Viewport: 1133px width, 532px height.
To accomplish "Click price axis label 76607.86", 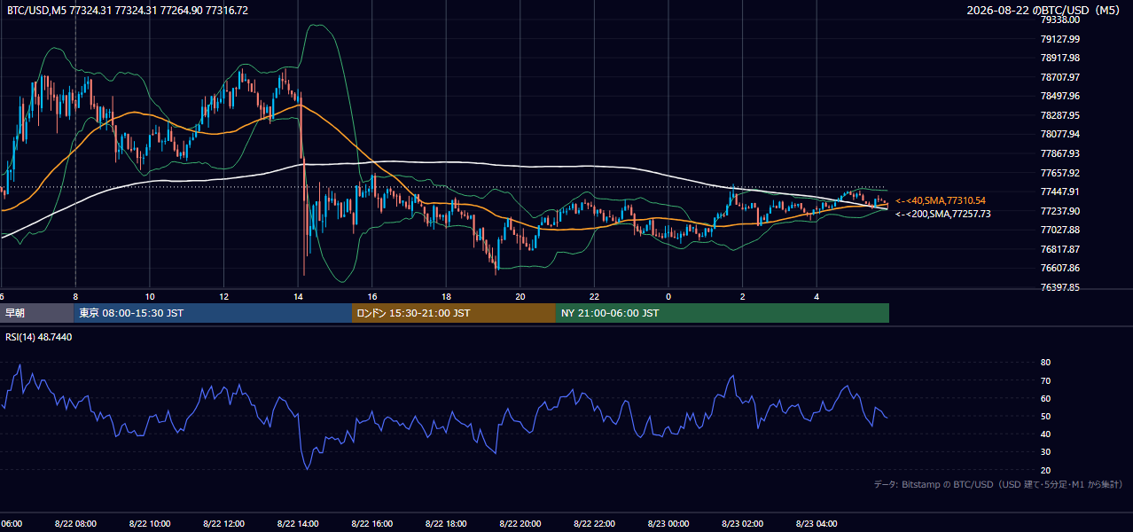I will tap(1059, 268).
